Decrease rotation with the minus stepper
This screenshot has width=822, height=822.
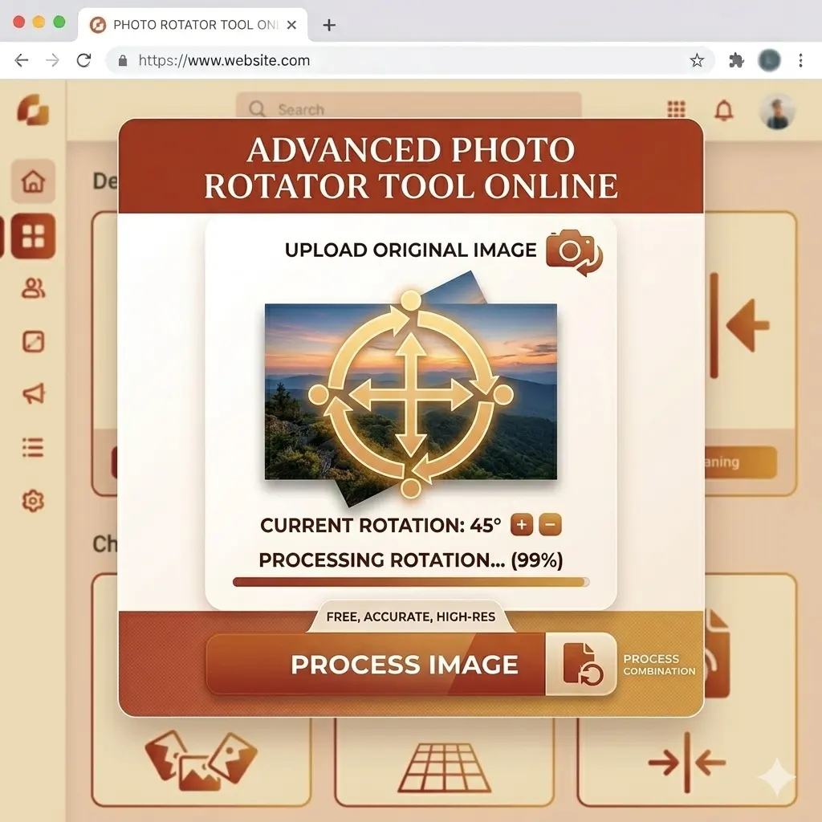(x=549, y=525)
